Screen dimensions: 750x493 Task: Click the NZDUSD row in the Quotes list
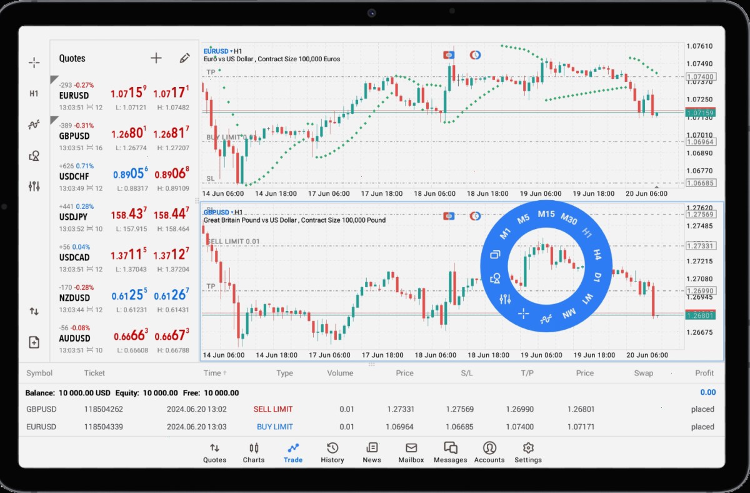(124, 297)
